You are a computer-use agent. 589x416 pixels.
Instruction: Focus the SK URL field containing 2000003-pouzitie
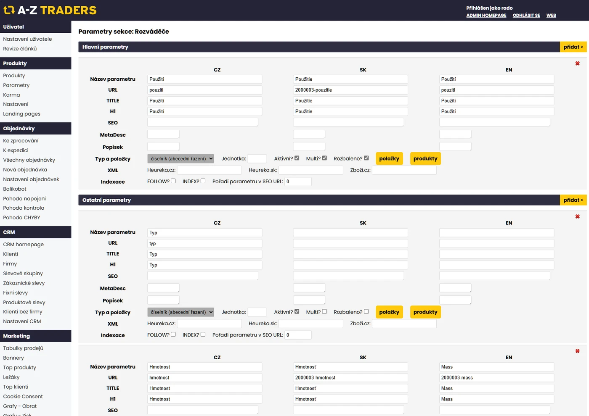(350, 90)
